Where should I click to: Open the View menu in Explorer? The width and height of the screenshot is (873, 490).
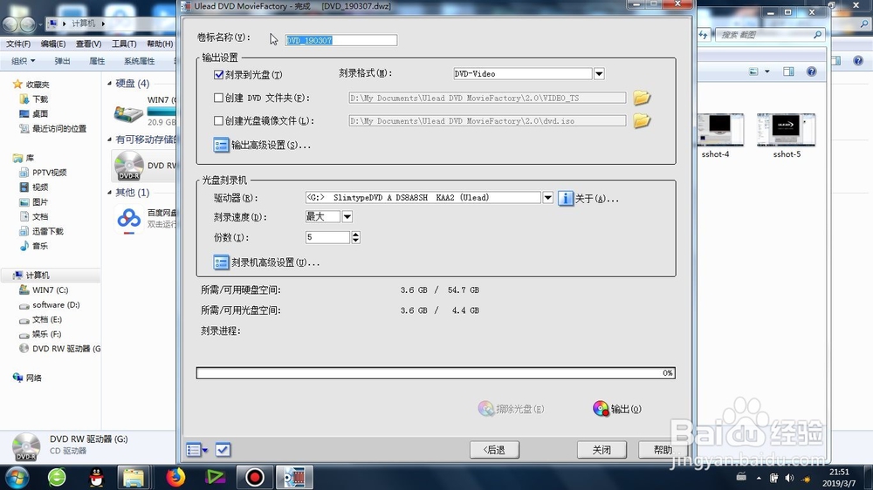[x=88, y=44]
